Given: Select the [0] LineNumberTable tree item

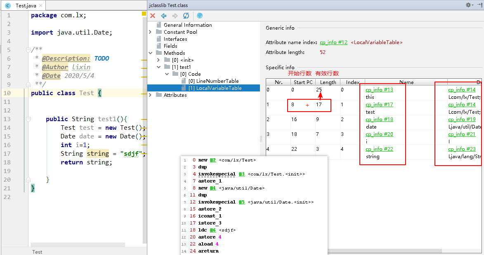Looking at the screenshot, I should coord(214,81).
